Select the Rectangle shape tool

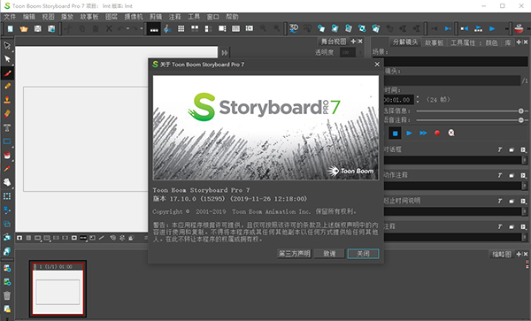(x=7, y=141)
